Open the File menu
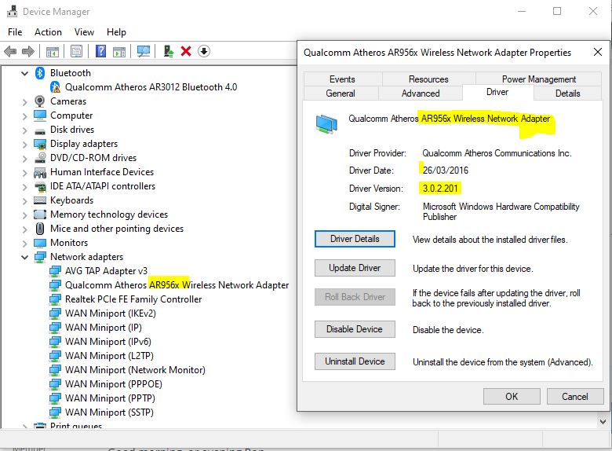 pos(15,32)
